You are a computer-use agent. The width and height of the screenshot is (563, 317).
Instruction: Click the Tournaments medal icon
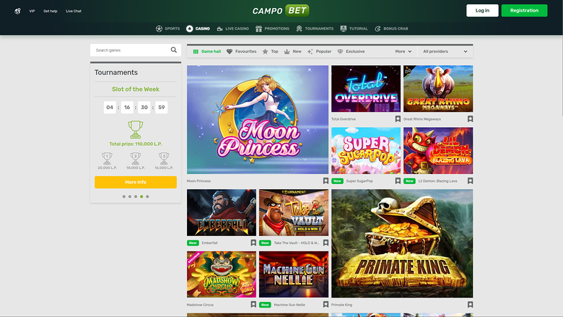pyautogui.click(x=299, y=29)
